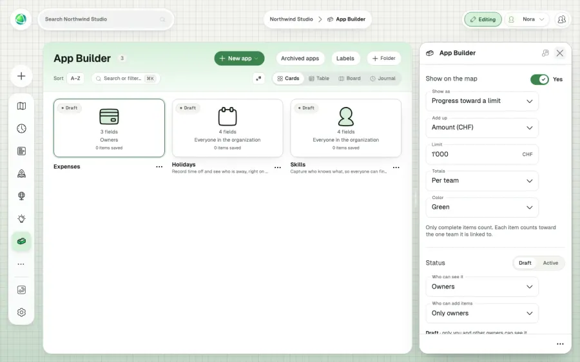The height and width of the screenshot is (362, 580).
Task: Click the plus create button in sidebar
Action: click(x=21, y=76)
